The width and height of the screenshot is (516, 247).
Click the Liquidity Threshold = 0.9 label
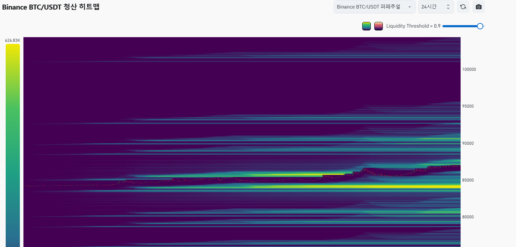413,26
